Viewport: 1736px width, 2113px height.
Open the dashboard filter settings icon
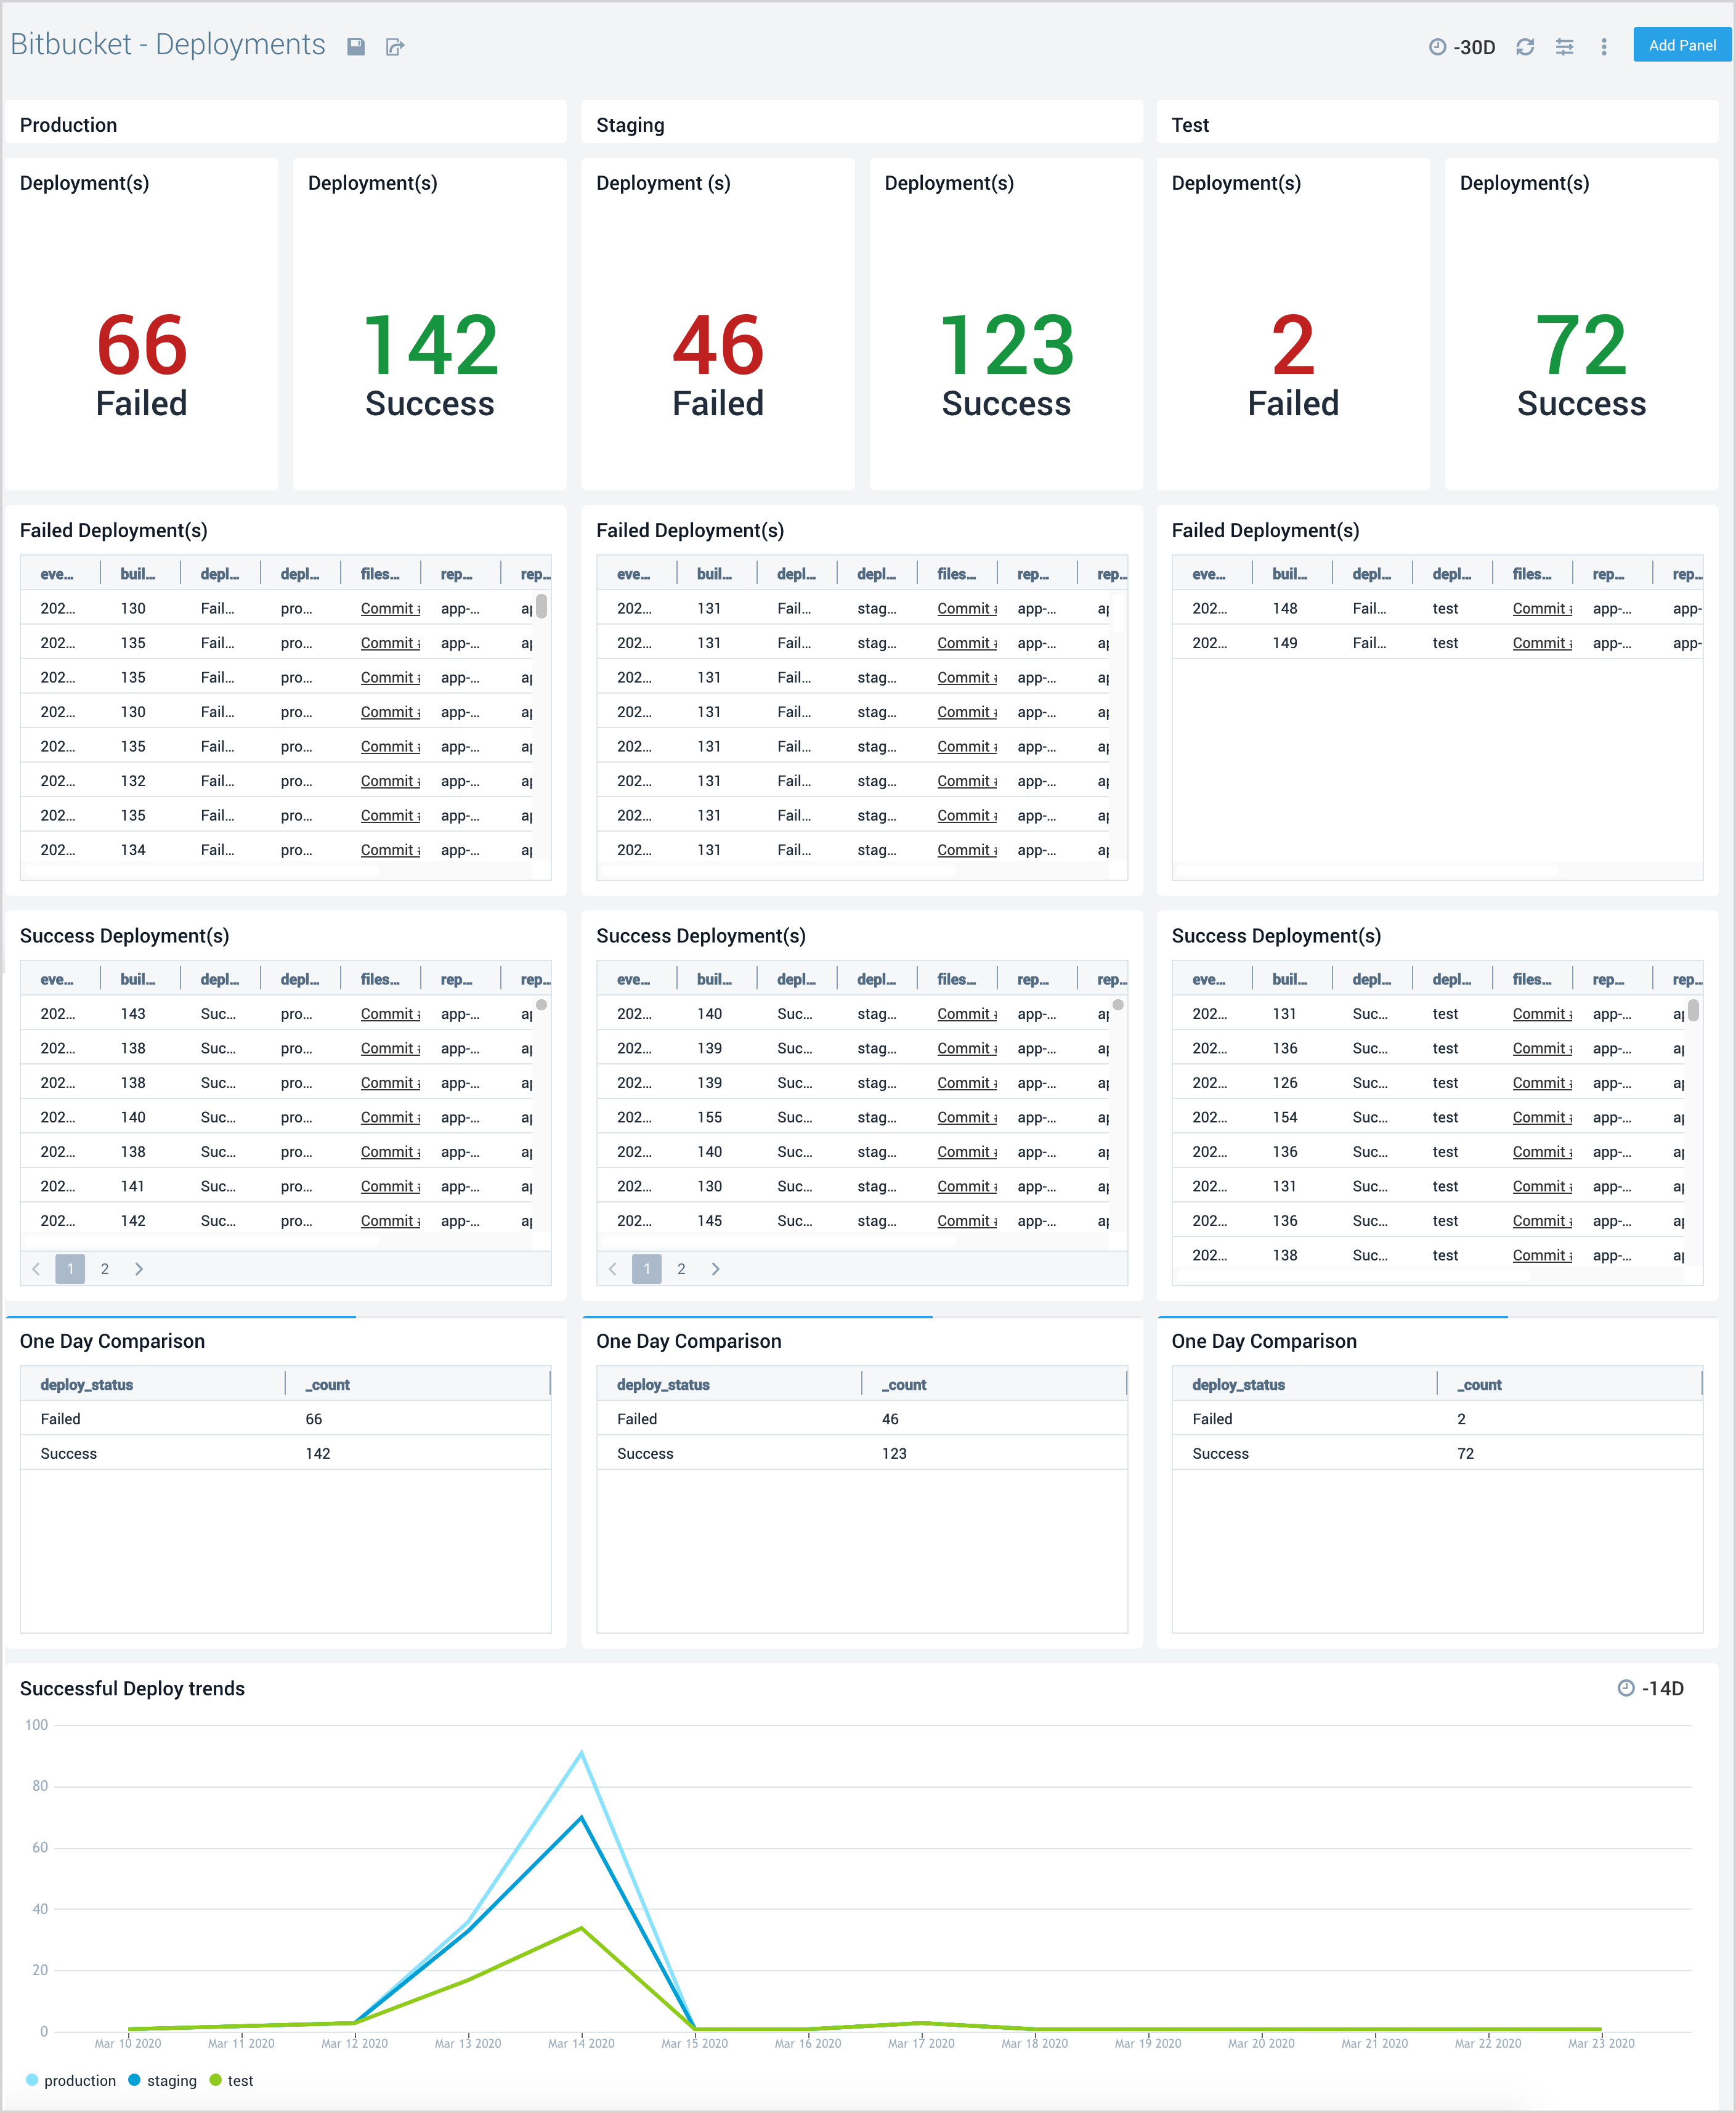point(1564,46)
